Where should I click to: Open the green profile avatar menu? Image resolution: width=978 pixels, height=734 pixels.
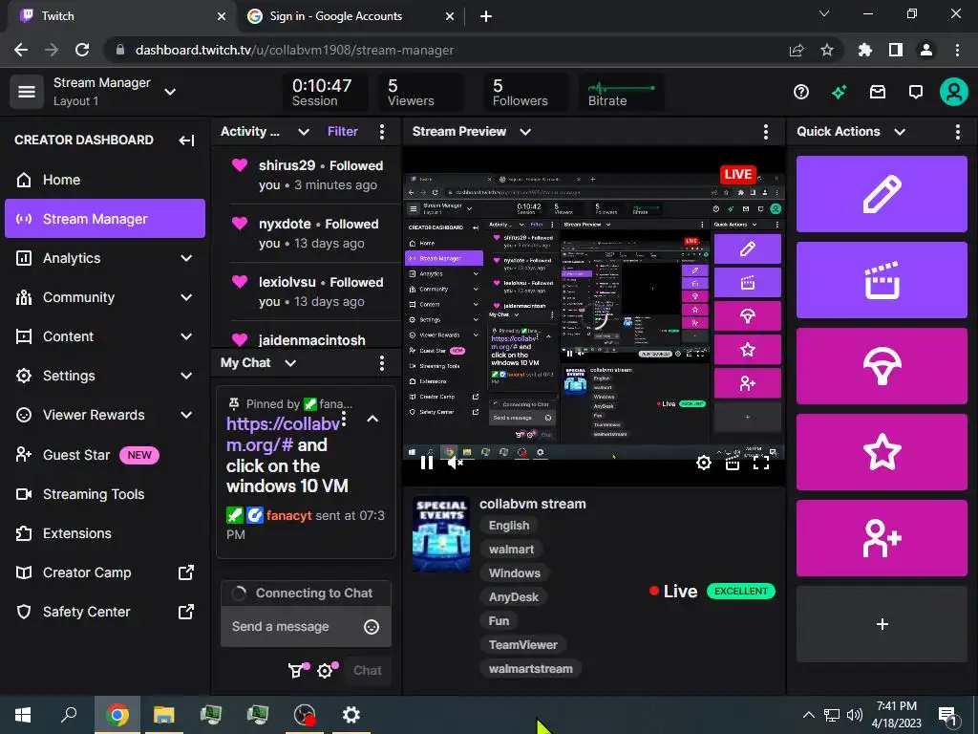[x=954, y=93]
